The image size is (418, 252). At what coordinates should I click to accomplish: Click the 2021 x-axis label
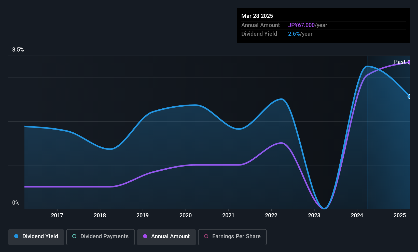[x=228, y=216]
